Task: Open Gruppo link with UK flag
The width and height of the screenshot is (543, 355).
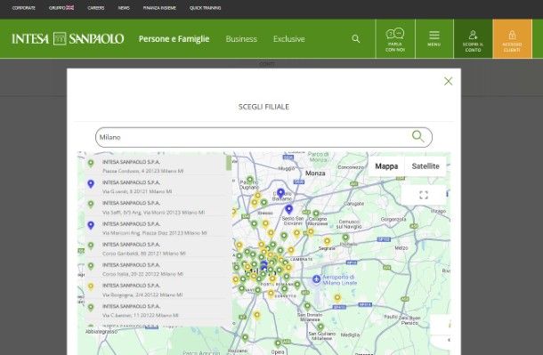Action: pos(61,8)
